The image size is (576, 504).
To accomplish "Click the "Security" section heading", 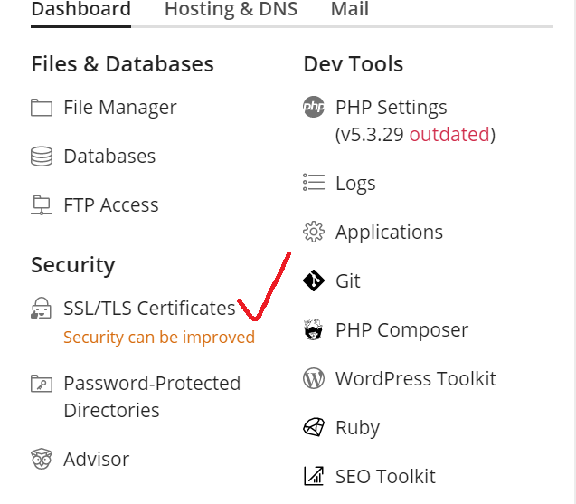I will coord(73,265).
